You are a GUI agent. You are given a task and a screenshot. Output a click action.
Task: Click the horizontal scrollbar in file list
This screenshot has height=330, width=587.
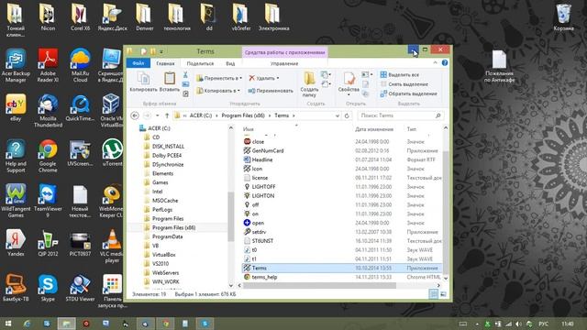pos(319,285)
